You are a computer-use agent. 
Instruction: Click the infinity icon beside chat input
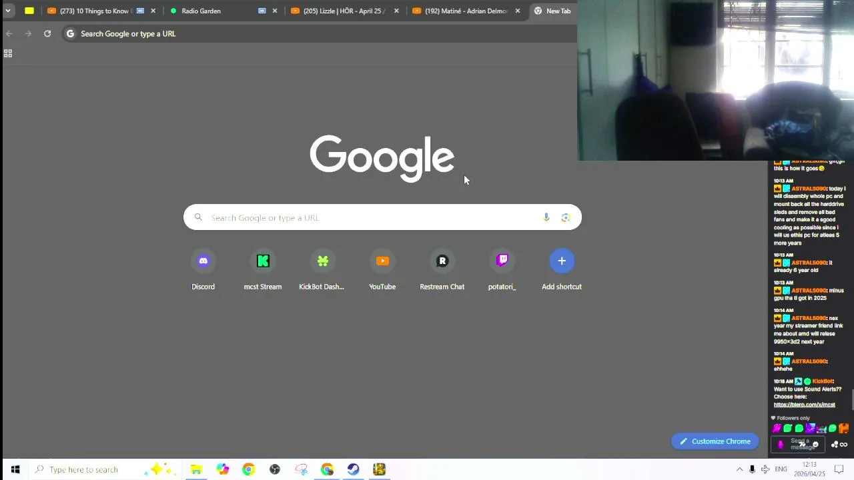coord(844,445)
